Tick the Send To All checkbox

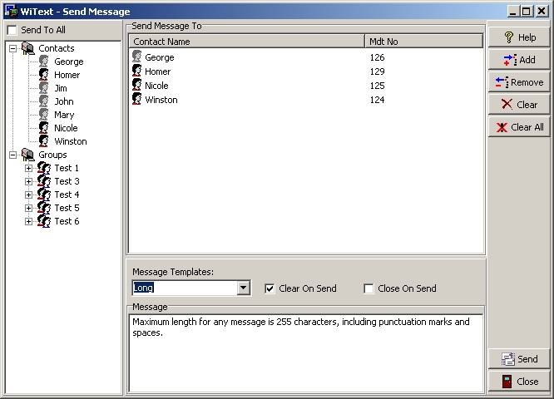tap(12, 30)
